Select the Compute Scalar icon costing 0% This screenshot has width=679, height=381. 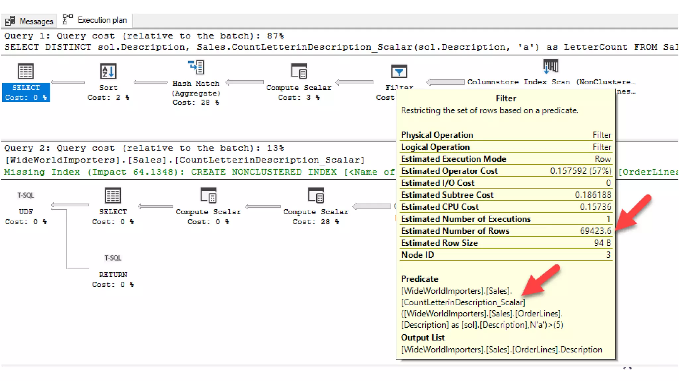(208, 195)
